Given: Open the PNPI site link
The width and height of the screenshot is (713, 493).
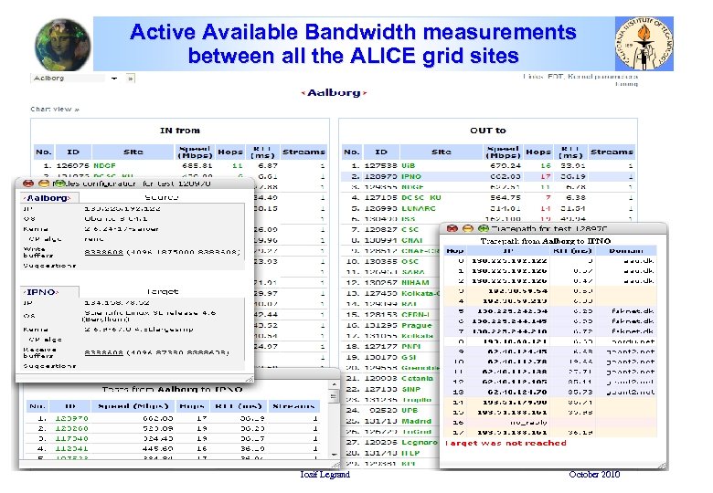Looking at the screenshot, I should tap(411, 346).
